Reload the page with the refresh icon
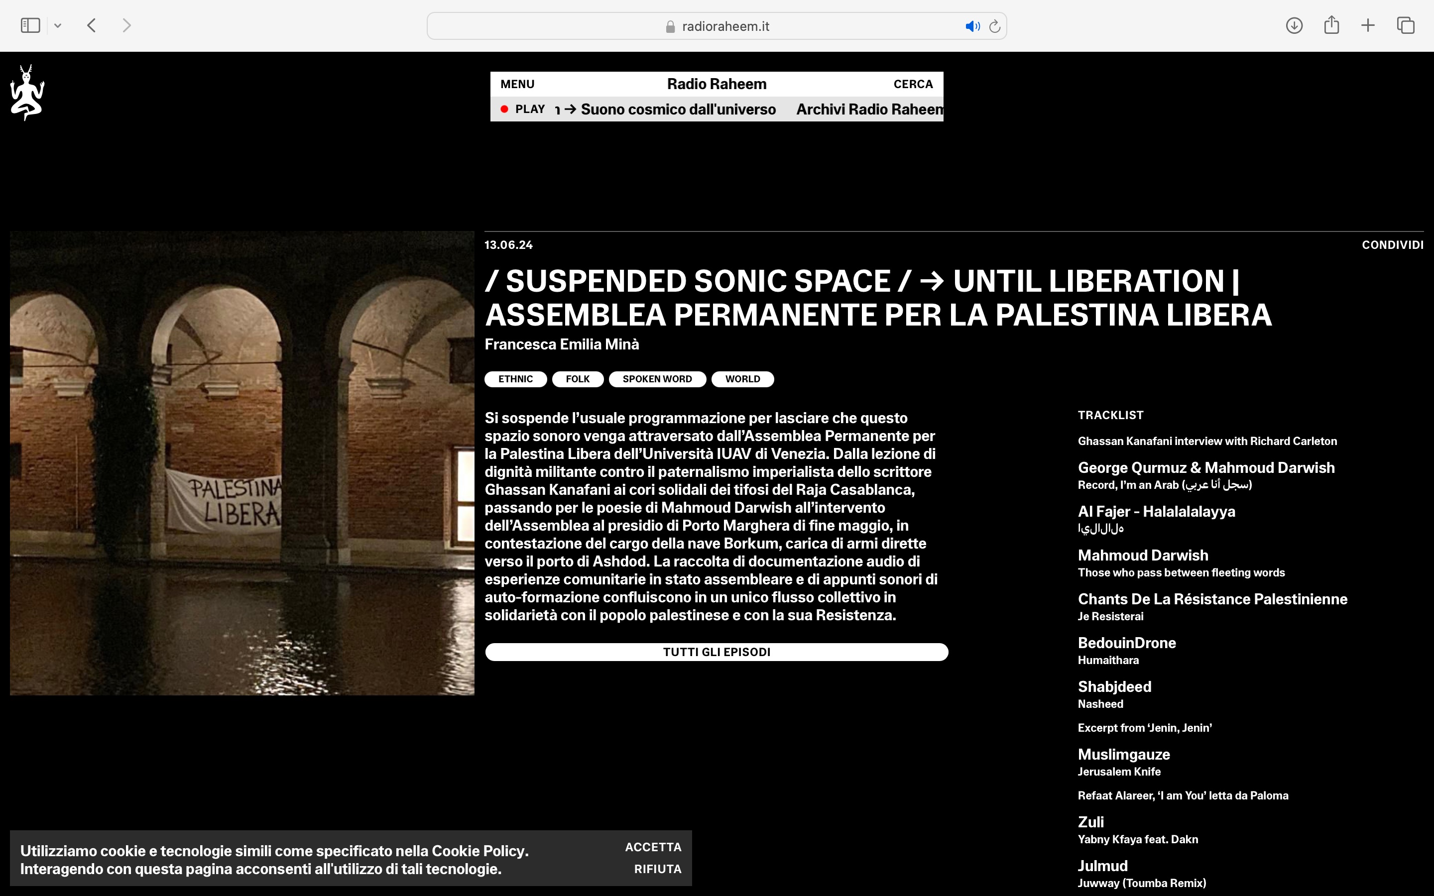Image resolution: width=1434 pixels, height=896 pixels. pyautogui.click(x=995, y=26)
